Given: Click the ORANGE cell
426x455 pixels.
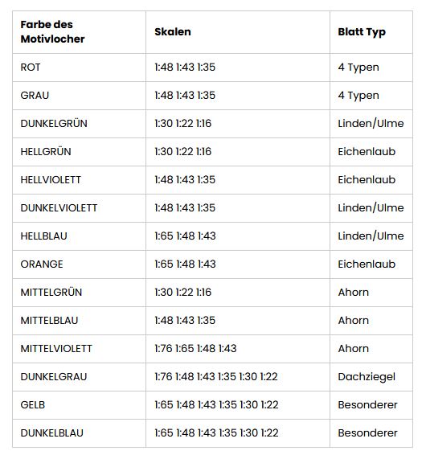Looking at the screenshot, I should pyautogui.click(x=42, y=264).
